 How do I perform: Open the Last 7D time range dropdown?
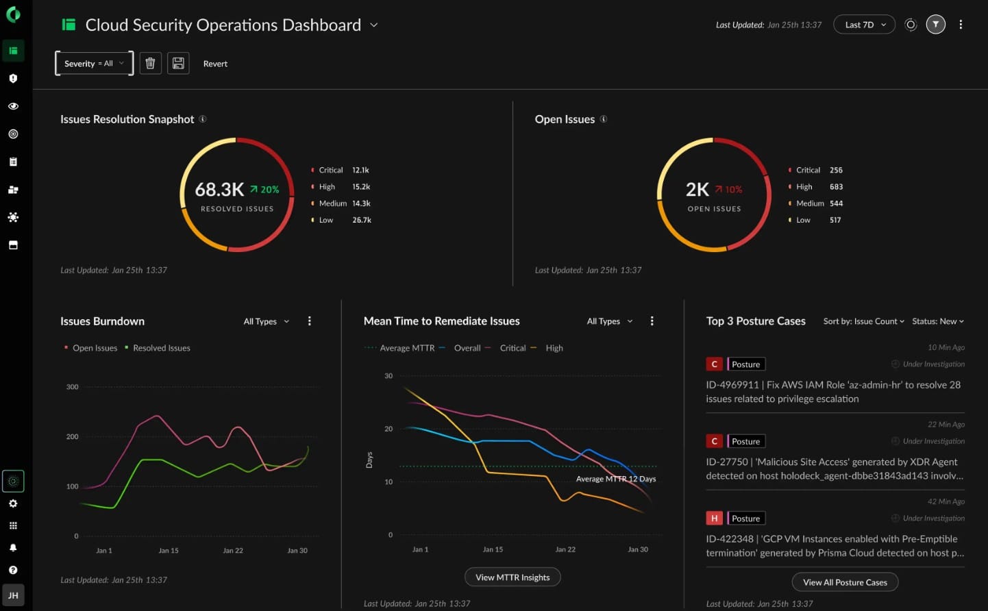864,25
